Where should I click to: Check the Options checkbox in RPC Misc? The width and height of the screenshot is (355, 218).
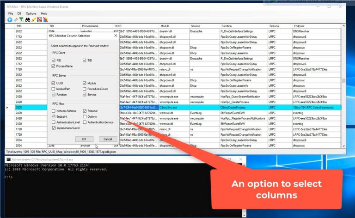85,116
